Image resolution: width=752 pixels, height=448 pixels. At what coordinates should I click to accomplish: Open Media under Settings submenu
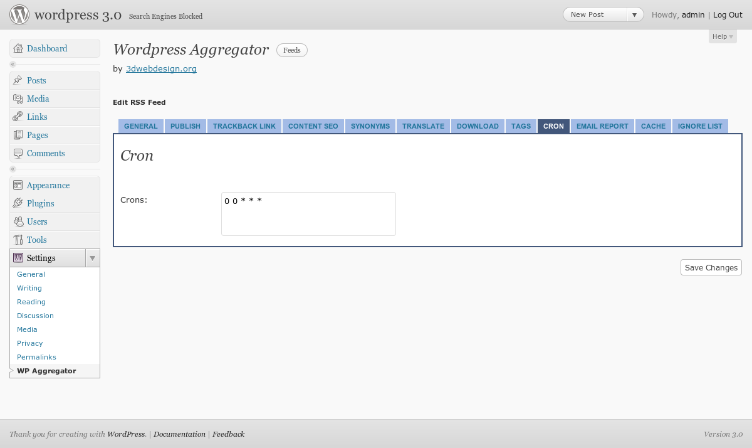point(27,329)
